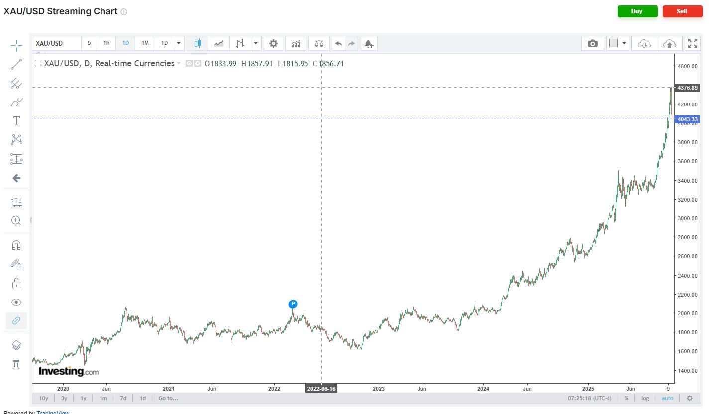Toggle series visibility in legend

[x=189, y=63]
